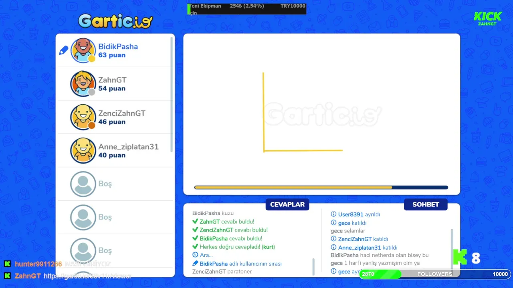Click the 'ZenciZahnGT paratoner' guess

pyautogui.click(x=222, y=272)
